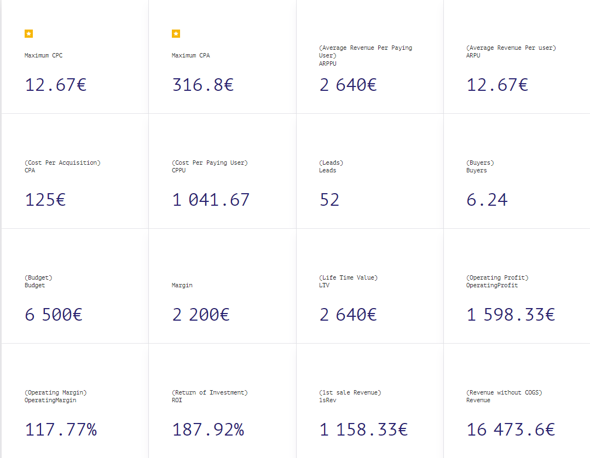Viewport: 590px width, 458px height.
Task: Click the OperatingMargin value 117.77%
Action: [x=61, y=430]
